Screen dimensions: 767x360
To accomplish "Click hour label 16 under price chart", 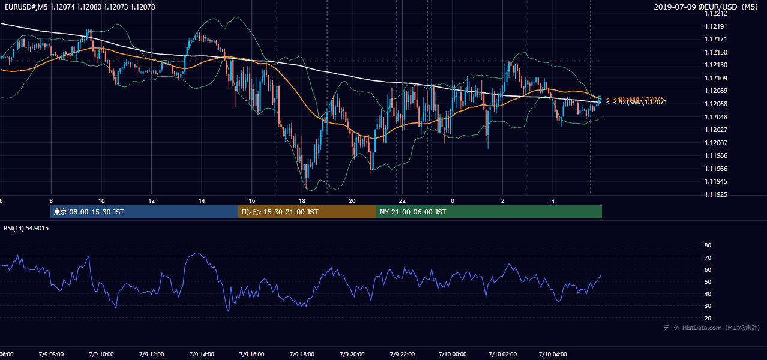I will (252, 200).
